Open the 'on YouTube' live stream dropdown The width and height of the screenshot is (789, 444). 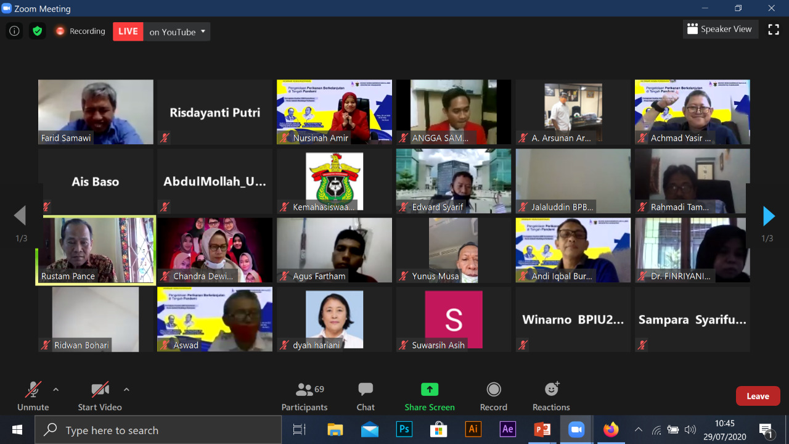[x=177, y=31]
